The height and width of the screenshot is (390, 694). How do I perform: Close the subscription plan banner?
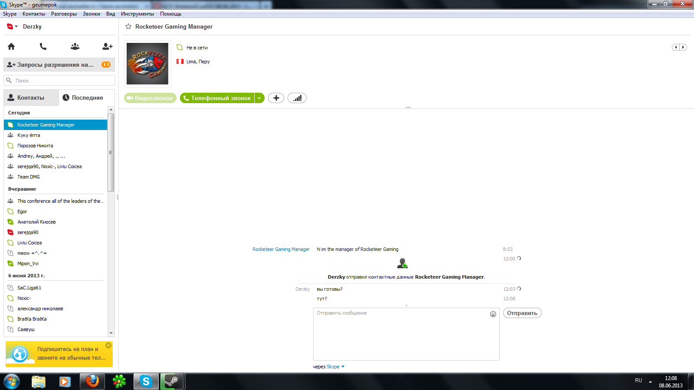tap(108, 345)
